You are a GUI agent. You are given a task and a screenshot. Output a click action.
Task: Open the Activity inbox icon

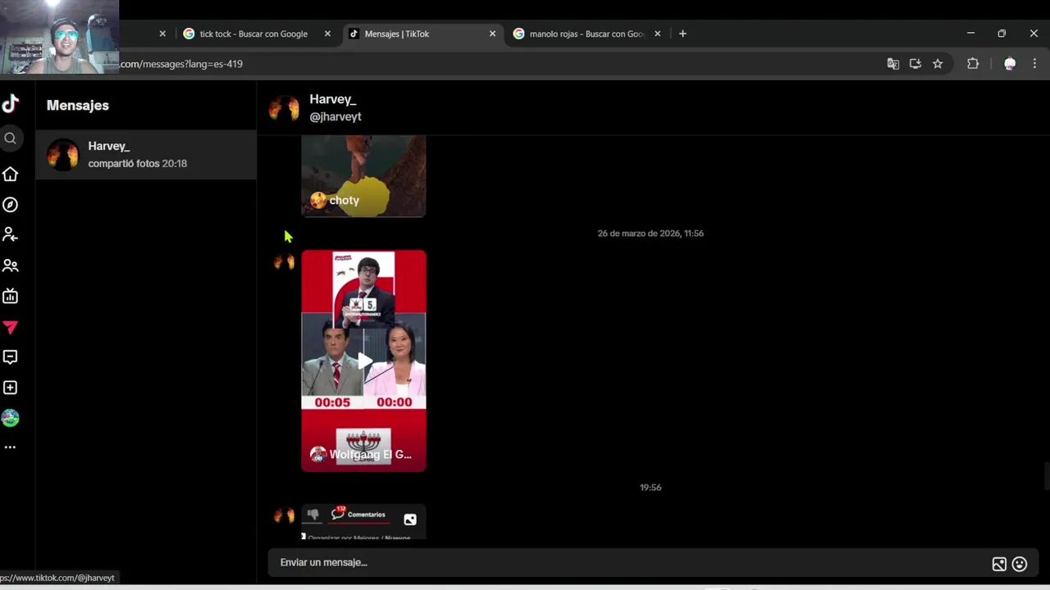pos(10,357)
